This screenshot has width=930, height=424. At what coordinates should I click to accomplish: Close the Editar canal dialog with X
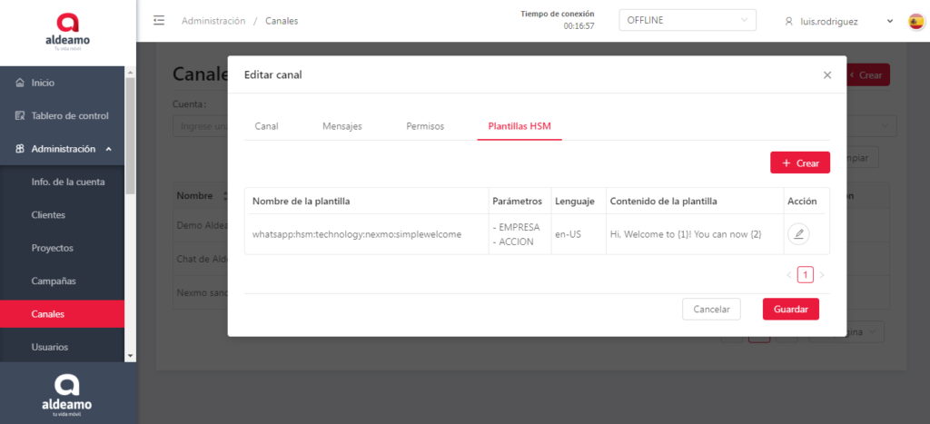[x=826, y=75]
